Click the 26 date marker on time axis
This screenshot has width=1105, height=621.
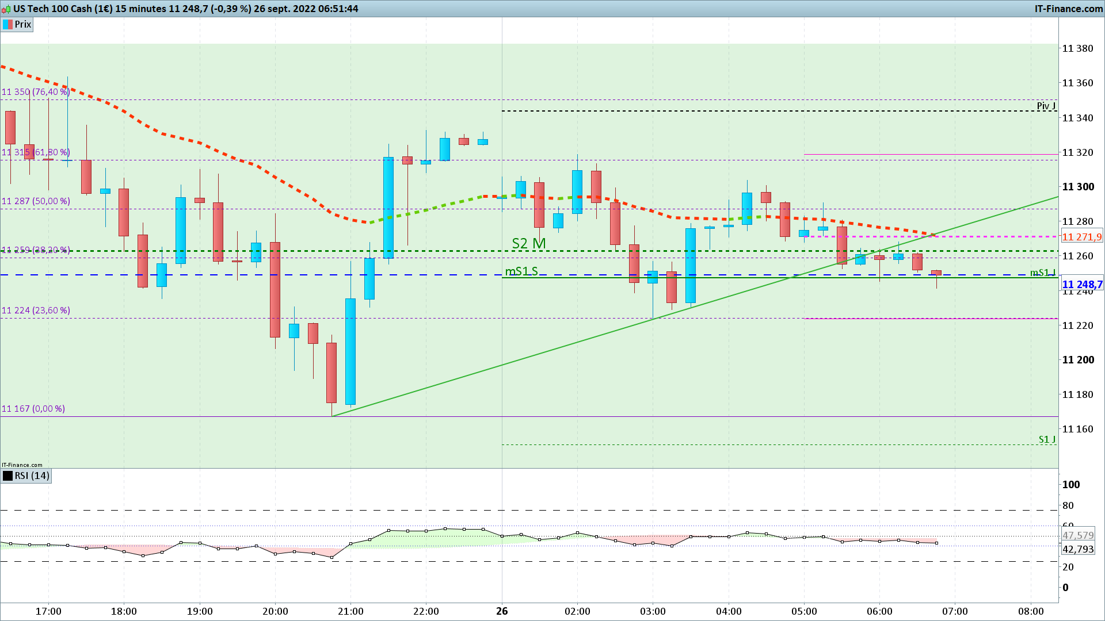tap(502, 611)
